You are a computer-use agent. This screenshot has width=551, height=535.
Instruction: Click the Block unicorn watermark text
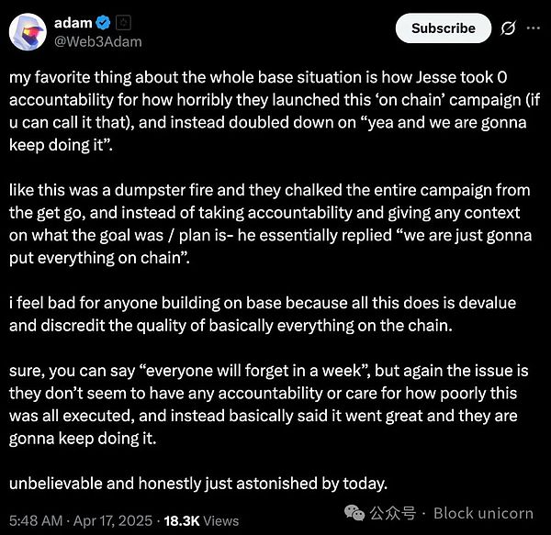[485, 512]
